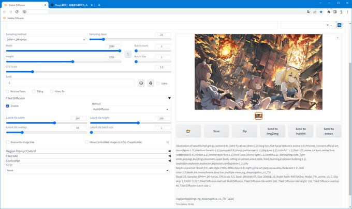352x209 pixels.
Task: Adjust the Width slider
Action: [64, 51]
